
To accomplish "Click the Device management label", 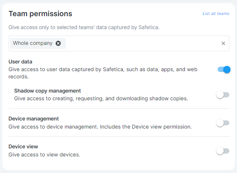I will (34, 119).
